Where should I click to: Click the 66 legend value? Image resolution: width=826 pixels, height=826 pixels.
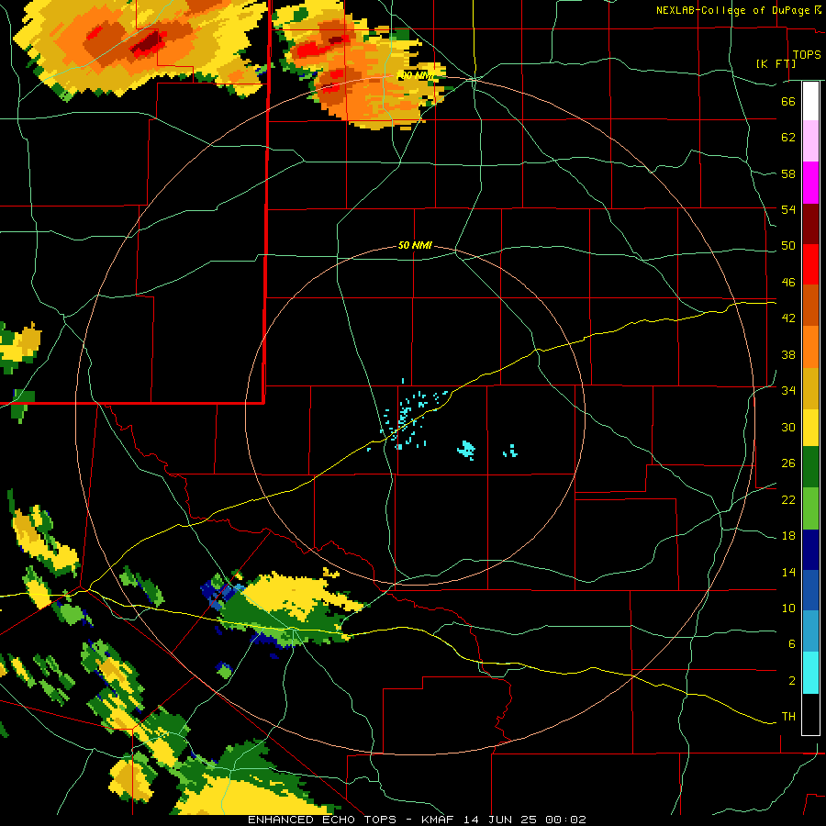(788, 101)
